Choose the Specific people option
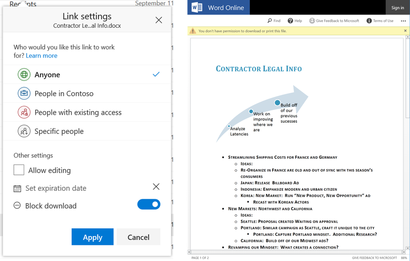 [x=87, y=131]
